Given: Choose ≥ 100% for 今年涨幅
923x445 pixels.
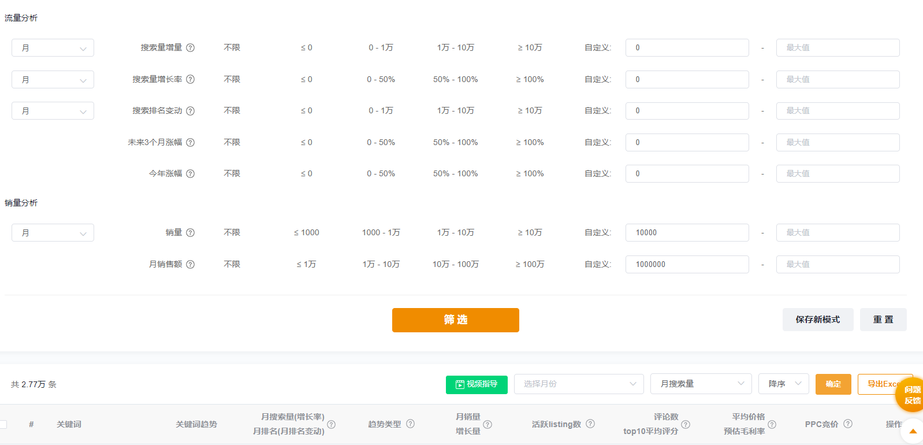Looking at the screenshot, I should [x=530, y=173].
